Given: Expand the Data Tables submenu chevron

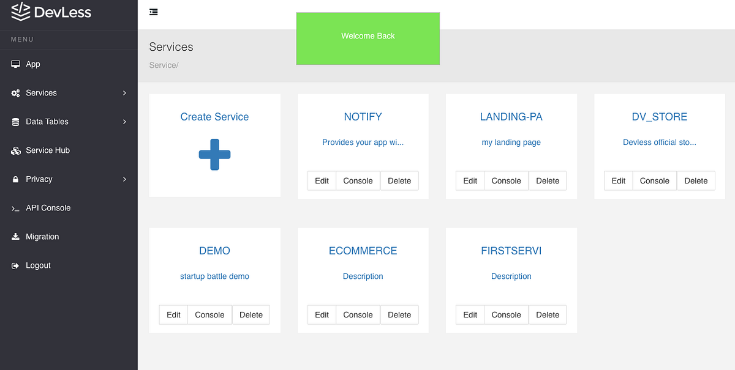Looking at the screenshot, I should coord(125,121).
